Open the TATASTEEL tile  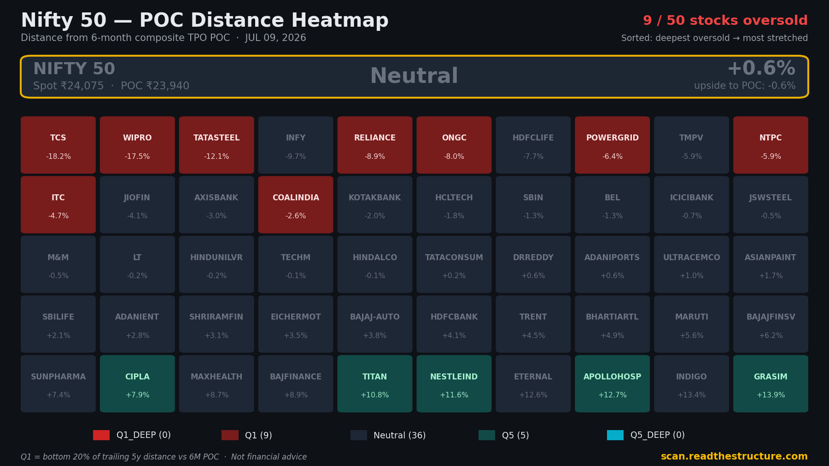[216, 145]
